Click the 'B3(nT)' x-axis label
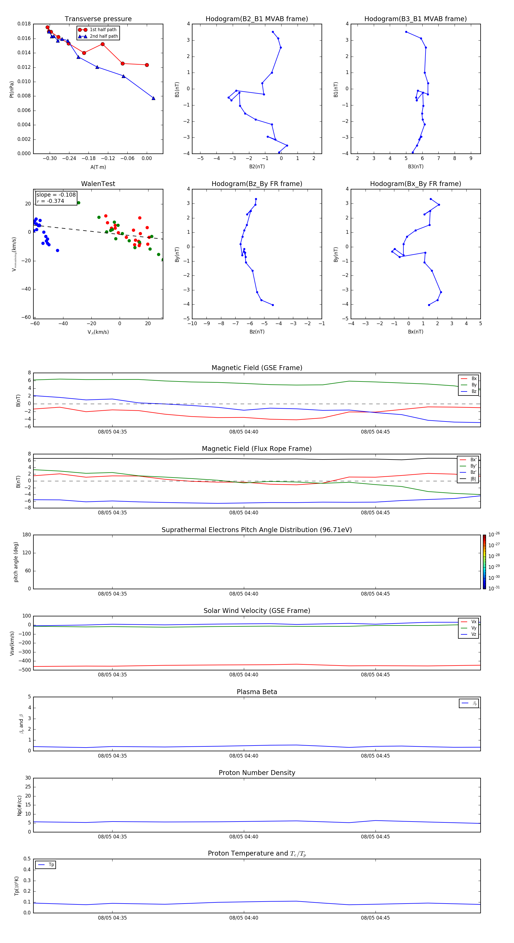This screenshot has height=943, width=514. tap(415, 167)
